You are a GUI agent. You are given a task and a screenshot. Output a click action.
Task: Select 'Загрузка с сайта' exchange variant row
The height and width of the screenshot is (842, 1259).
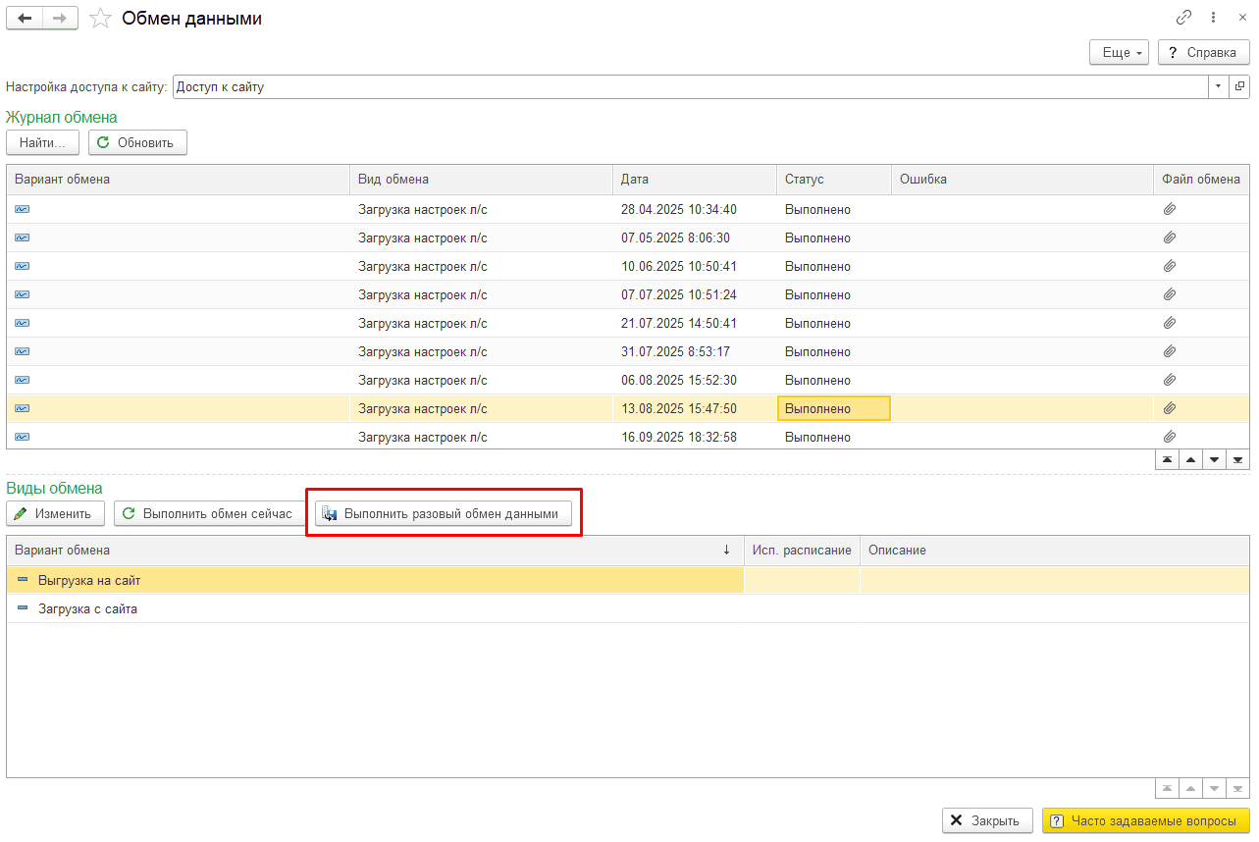click(88, 608)
